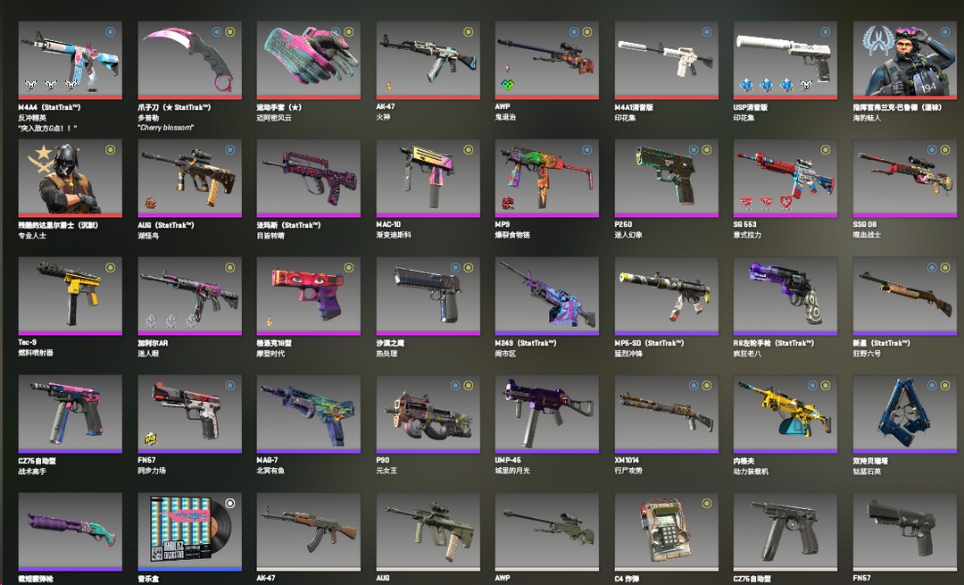Select the 双持贝瑞塔 钴蓝石英 pistols
964x585 pixels.
[x=904, y=414]
